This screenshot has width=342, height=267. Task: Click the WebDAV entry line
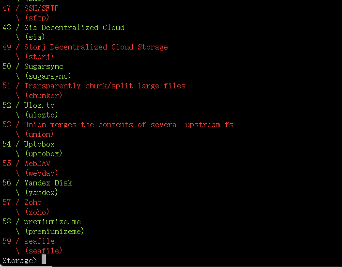[26, 164]
